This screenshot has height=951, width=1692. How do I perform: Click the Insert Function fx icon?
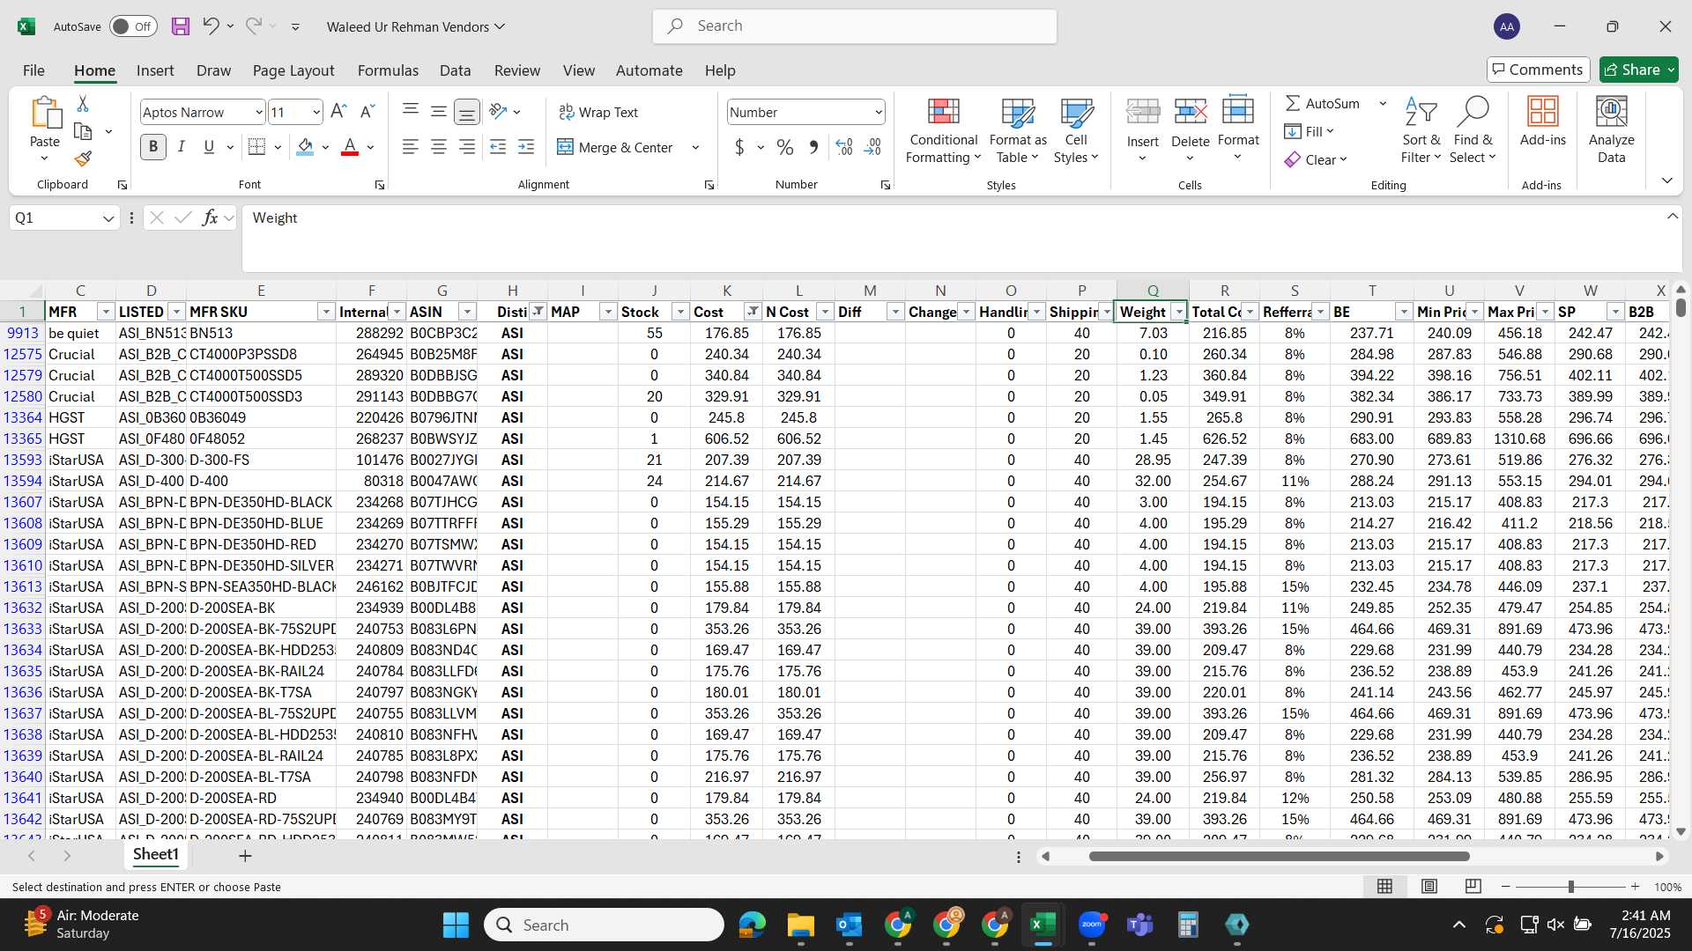(210, 217)
